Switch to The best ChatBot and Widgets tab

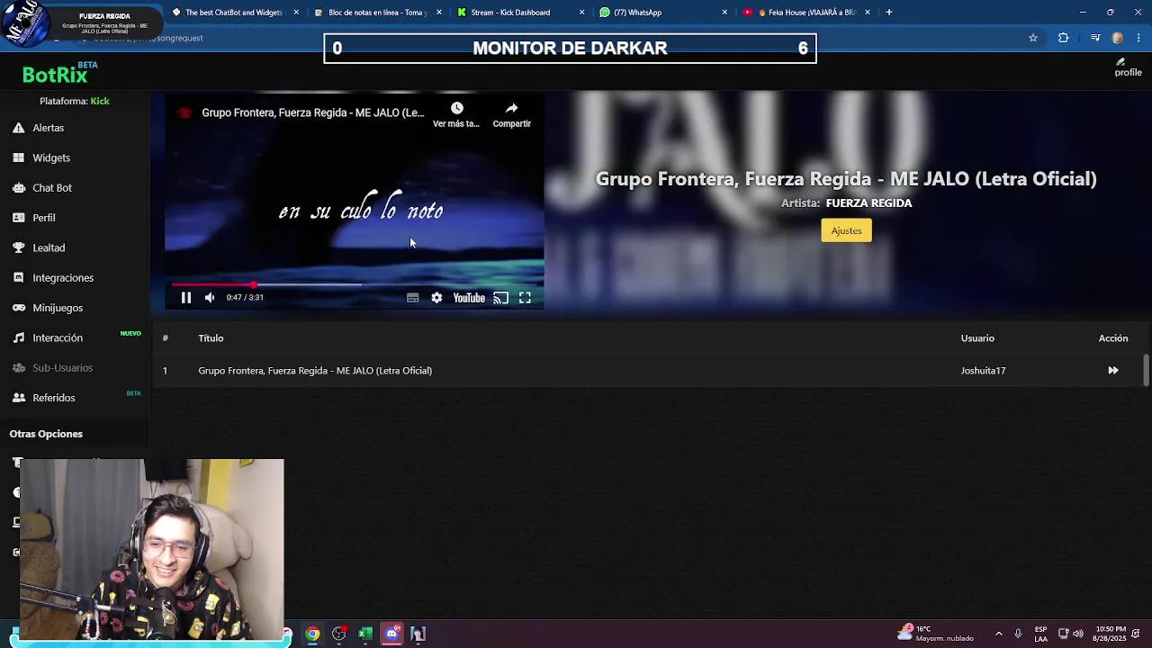pyautogui.click(x=234, y=13)
